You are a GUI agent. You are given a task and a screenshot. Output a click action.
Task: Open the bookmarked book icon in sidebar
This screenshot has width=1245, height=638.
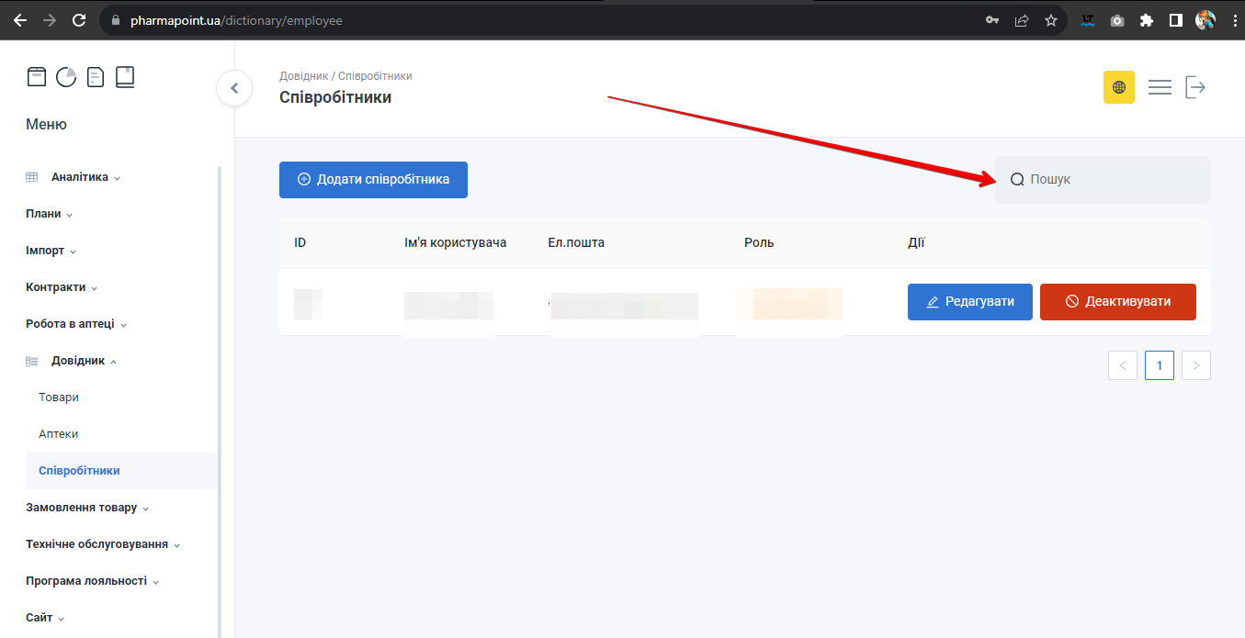point(125,77)
